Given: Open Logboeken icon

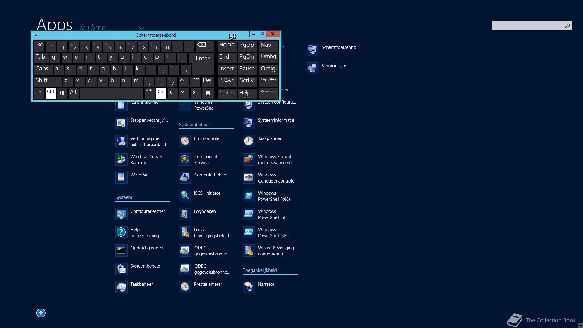Looking at the screenshot, I should tap(185, 214).
